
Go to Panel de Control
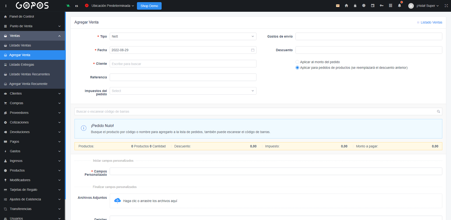(x=21, y=17)
